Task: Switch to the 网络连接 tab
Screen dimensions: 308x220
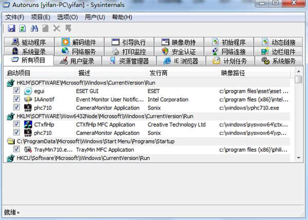Action: pyautogui.click(x=229, y=51)
